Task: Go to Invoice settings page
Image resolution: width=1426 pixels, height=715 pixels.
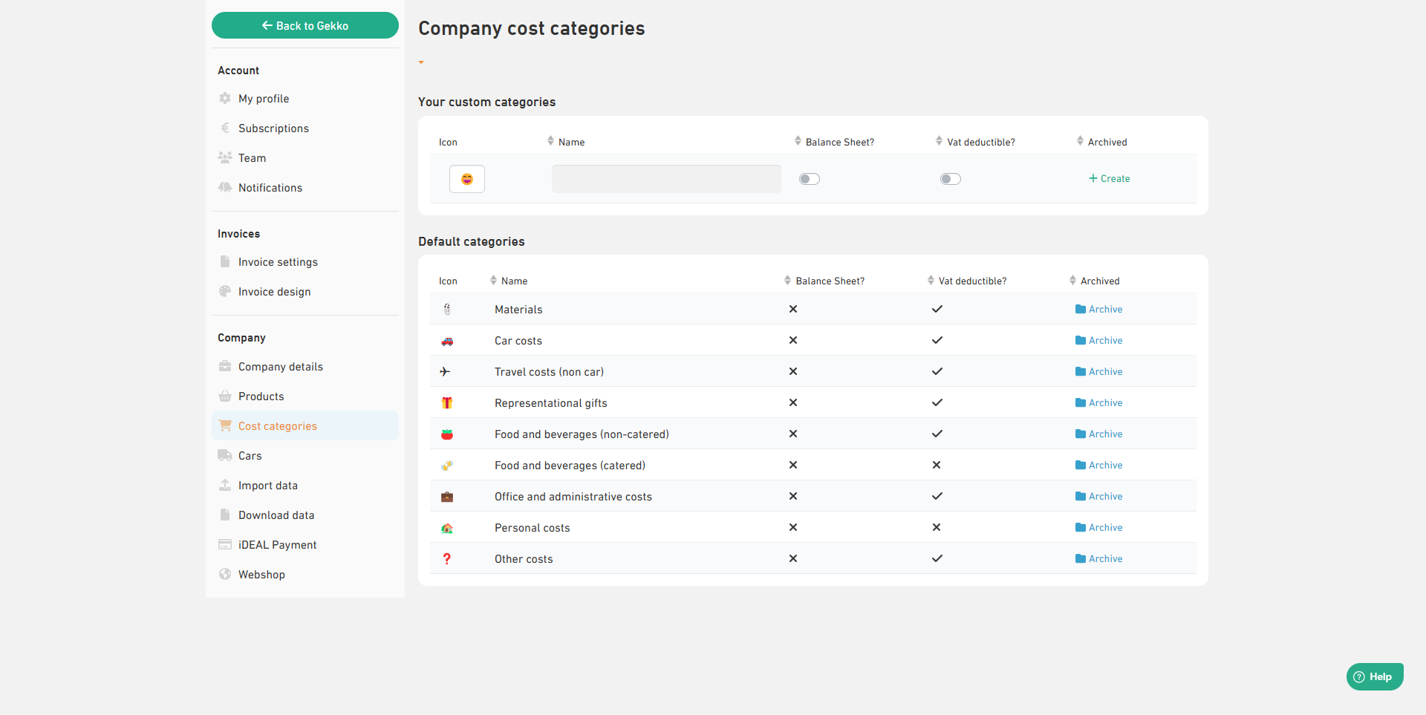Action: 278,262
